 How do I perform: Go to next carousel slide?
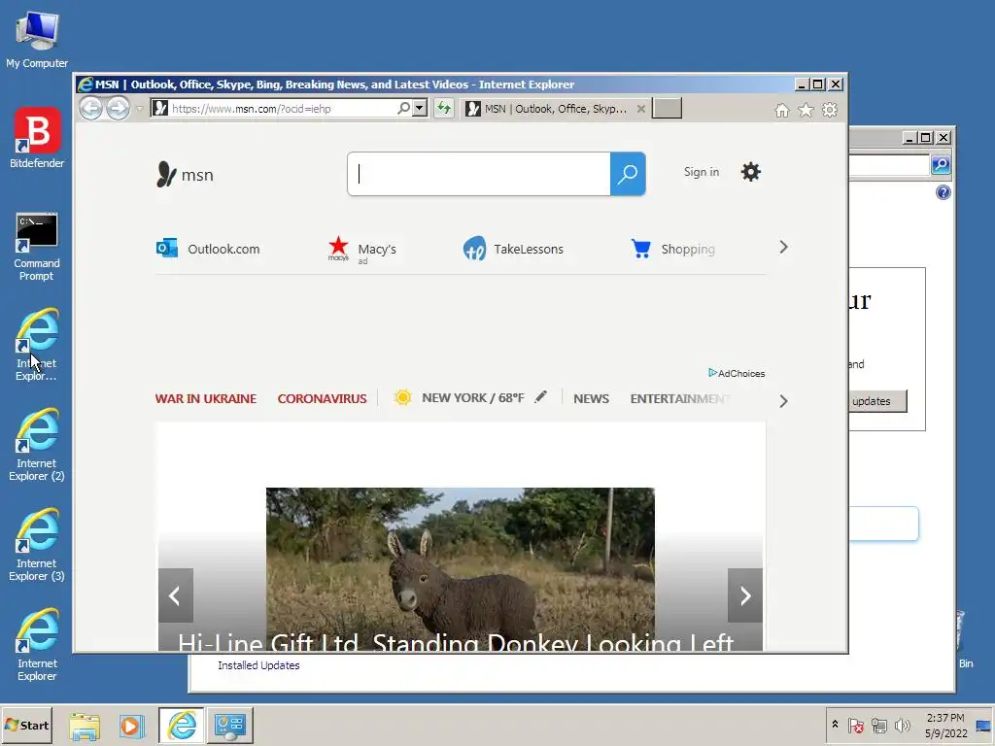coord(745,595)
